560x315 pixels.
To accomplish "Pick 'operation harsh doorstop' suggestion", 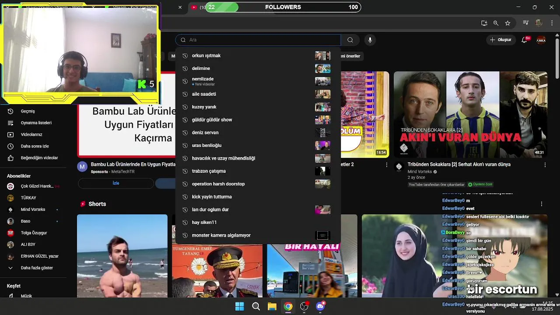I will point(258,184).
